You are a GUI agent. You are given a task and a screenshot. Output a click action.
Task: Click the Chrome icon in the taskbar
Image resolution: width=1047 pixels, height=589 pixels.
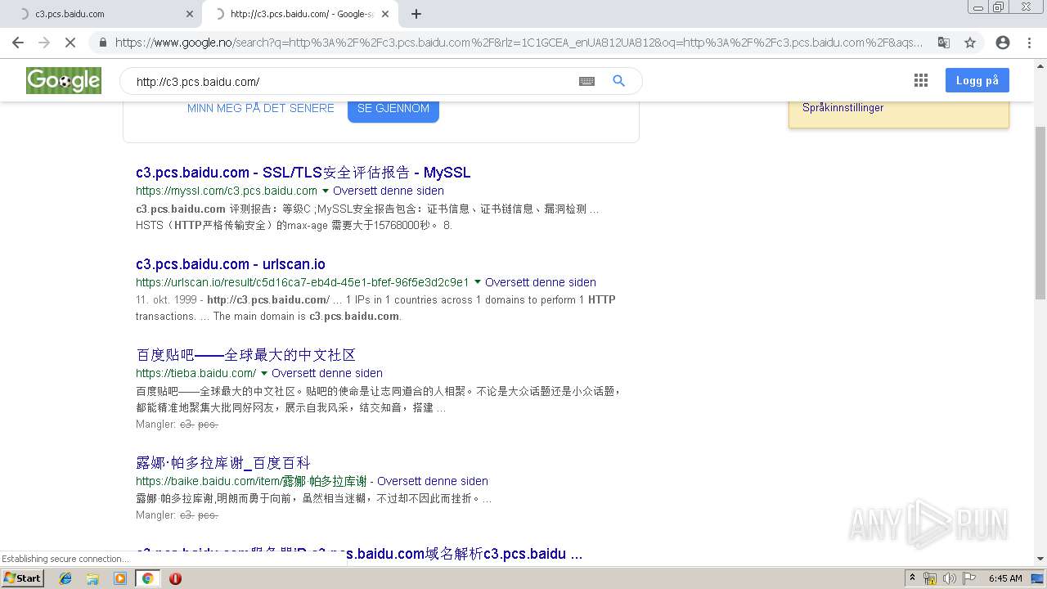coord(147,578)
